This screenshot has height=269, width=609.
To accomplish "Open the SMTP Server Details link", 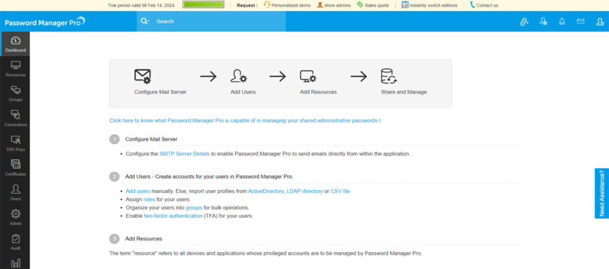I will click(184, 154).
